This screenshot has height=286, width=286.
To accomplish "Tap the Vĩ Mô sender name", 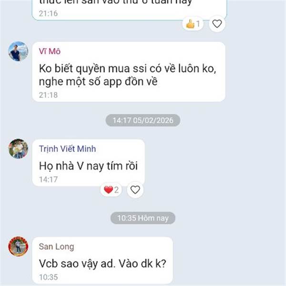I will 50,51.
